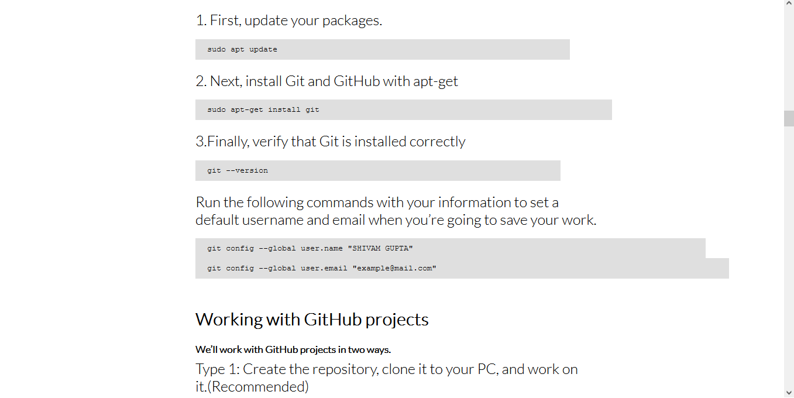Click the 'sudo apt-get install git' code block
Screen dimensions: 794x398
pos(404,109)
